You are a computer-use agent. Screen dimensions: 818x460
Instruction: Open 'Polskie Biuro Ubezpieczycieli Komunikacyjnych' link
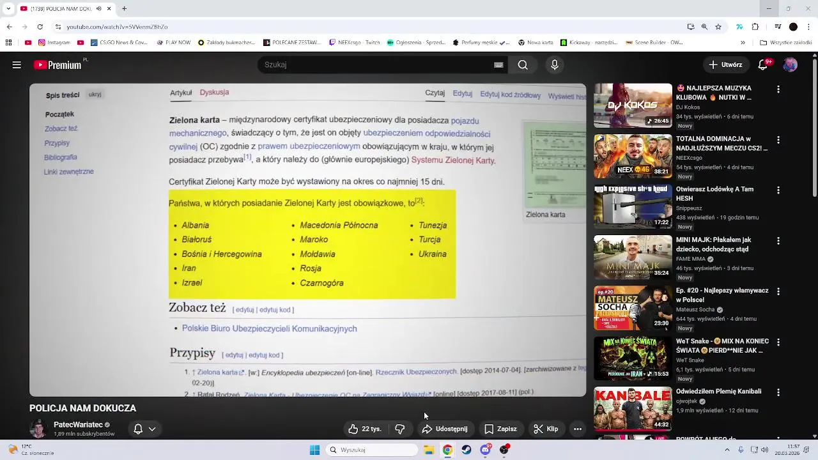[x=270, y=329]
